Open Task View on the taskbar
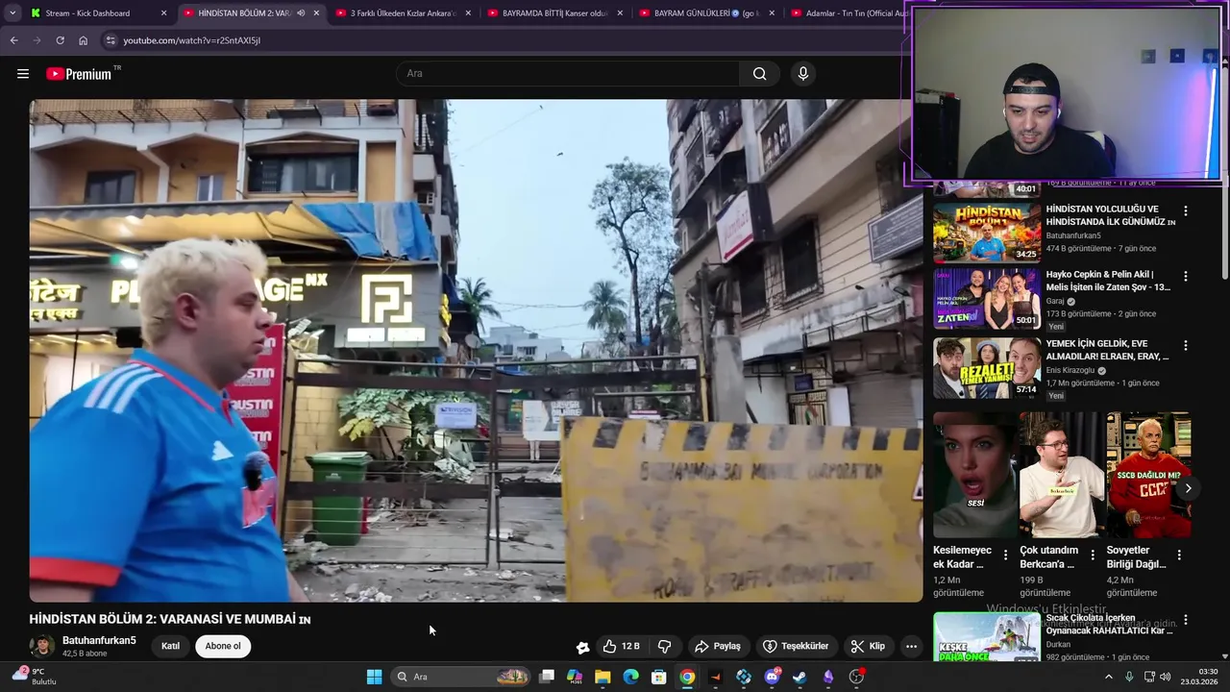Screen dimensions: 1230x692 pyautogui.click(x=547, y=677)
